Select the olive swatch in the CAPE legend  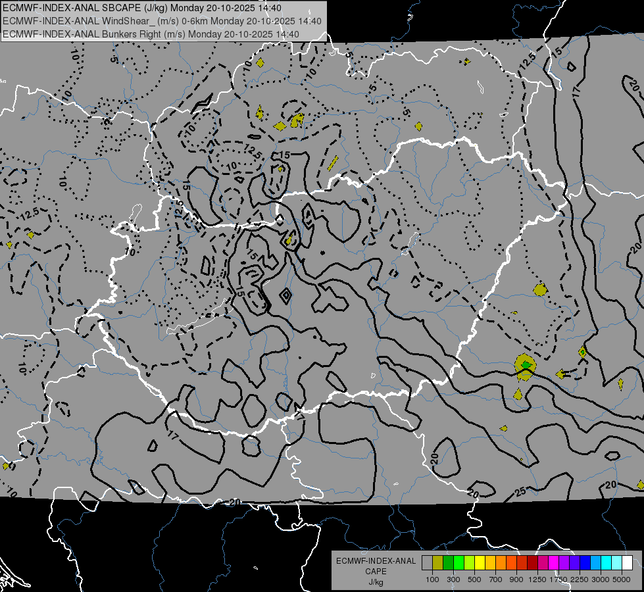437,563
